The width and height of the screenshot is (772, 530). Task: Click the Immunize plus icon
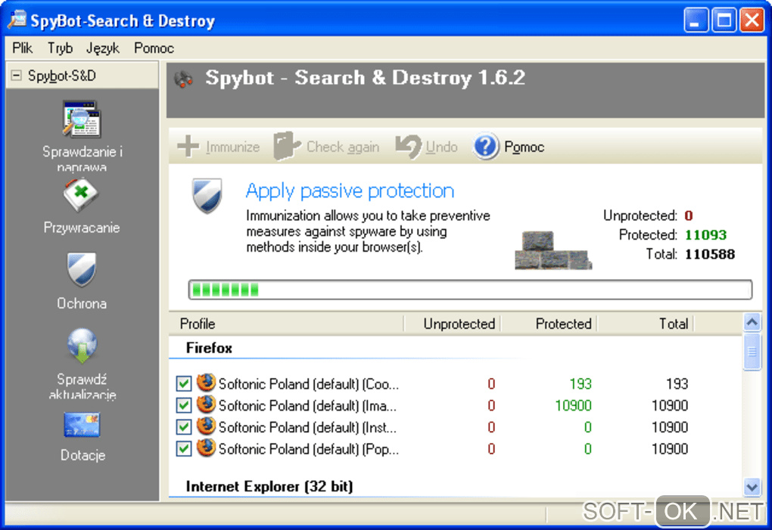point(188,147)
